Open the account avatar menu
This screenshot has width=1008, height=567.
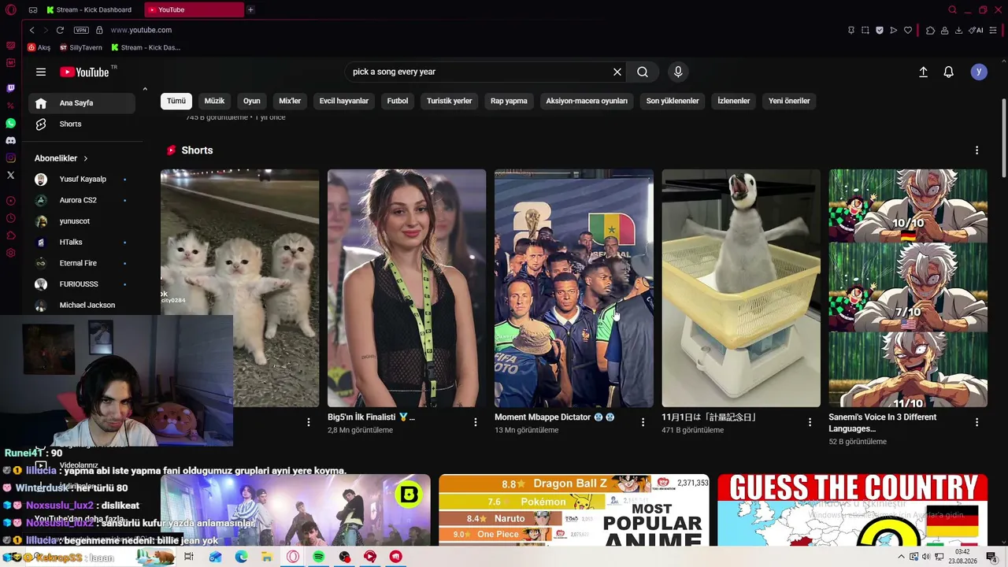coord(979,72)
